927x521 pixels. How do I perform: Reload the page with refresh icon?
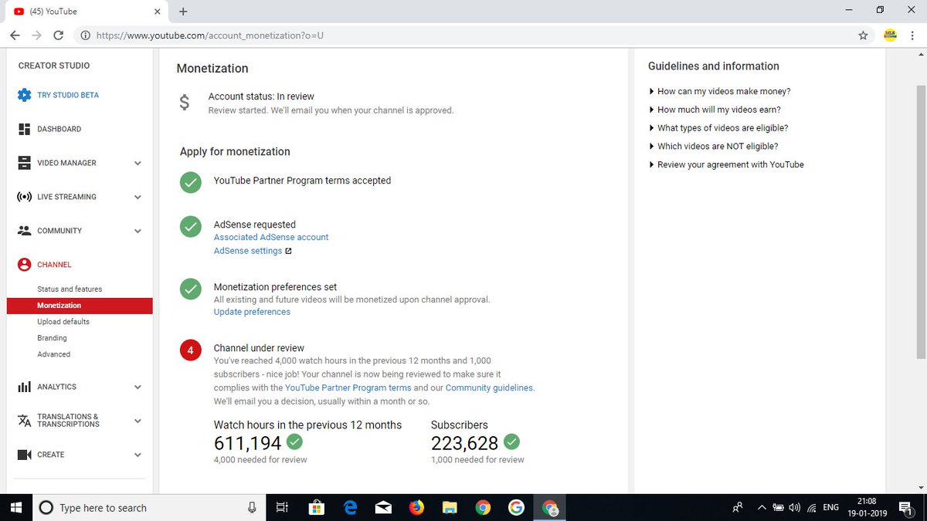coord(58,36)
